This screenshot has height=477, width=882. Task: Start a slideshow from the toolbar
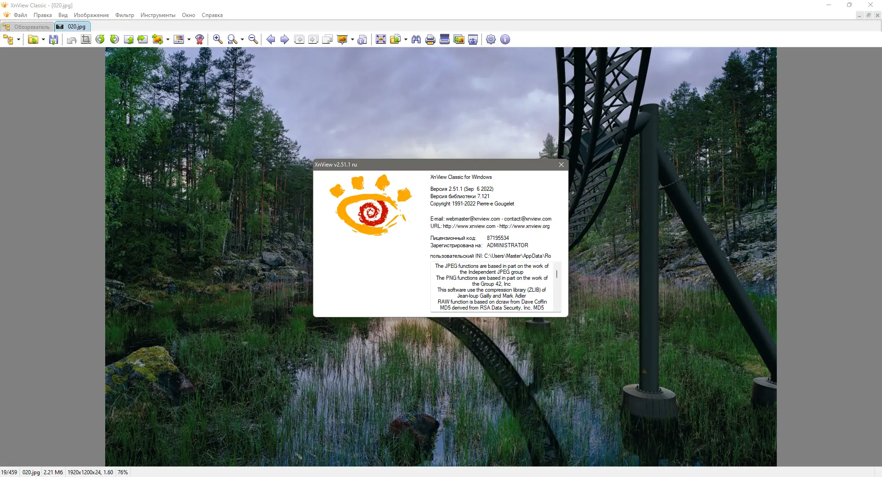[342, 39]
